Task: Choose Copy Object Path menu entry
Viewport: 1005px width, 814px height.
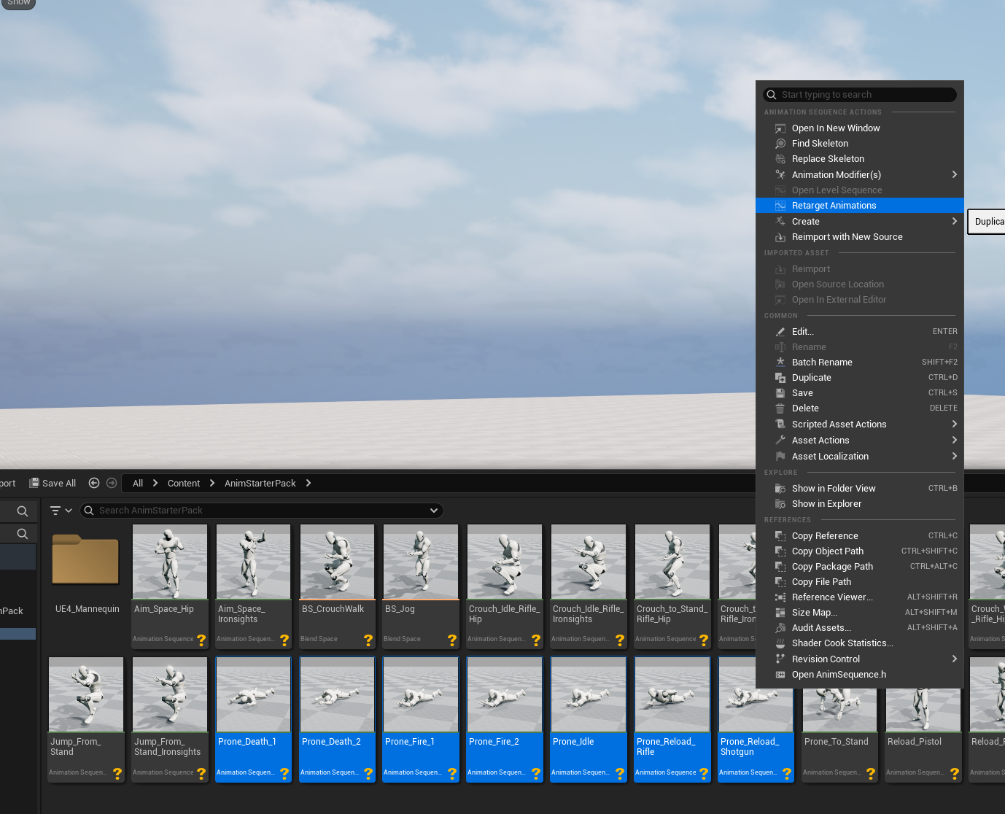Action: [827, 551]
